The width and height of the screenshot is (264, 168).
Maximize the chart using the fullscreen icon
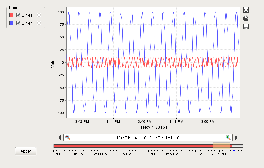tap(246, 10)
